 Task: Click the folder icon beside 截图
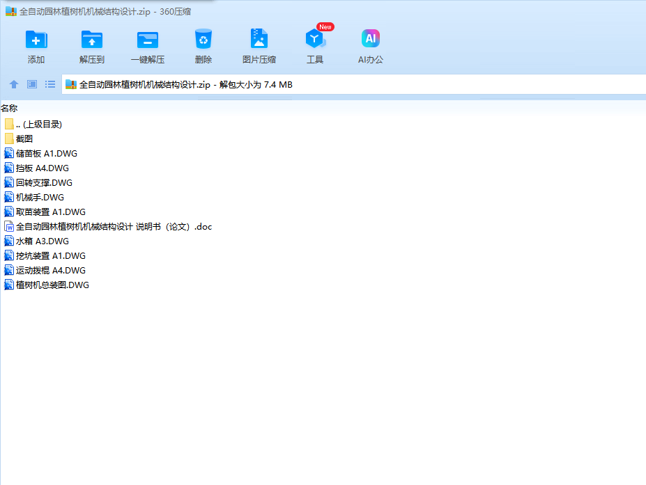click(x=9, y=139)
